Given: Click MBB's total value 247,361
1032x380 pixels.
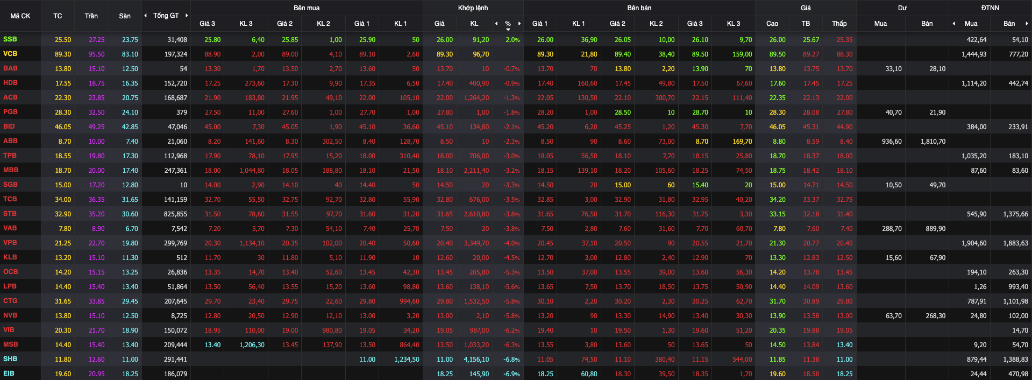Looking at the screenshot, I should coord(175,171).
